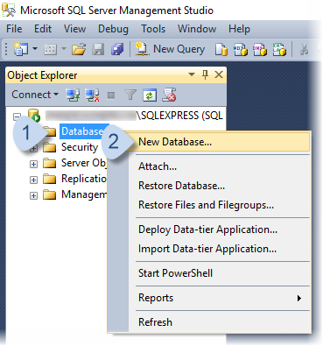This screenshot has width=323, height=346.
Task: Click the Object Explorer Refresh icon
Action: pyautogui.click(x=150, y=95)
